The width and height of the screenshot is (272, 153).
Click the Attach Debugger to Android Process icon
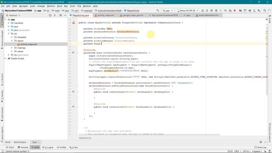[x=230, y=11]
